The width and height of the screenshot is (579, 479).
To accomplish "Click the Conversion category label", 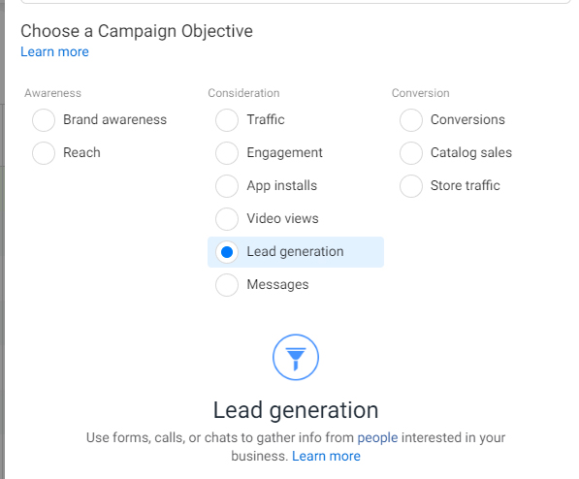I will click(x=421, y=93).
